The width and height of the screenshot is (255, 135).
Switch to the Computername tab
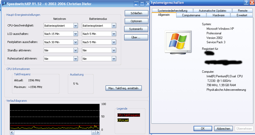[x=191, y=15]
